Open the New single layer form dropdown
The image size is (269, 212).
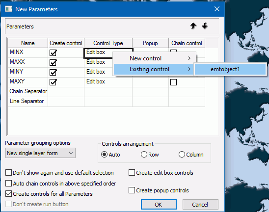pyautogui.click(x=40, y=153)
